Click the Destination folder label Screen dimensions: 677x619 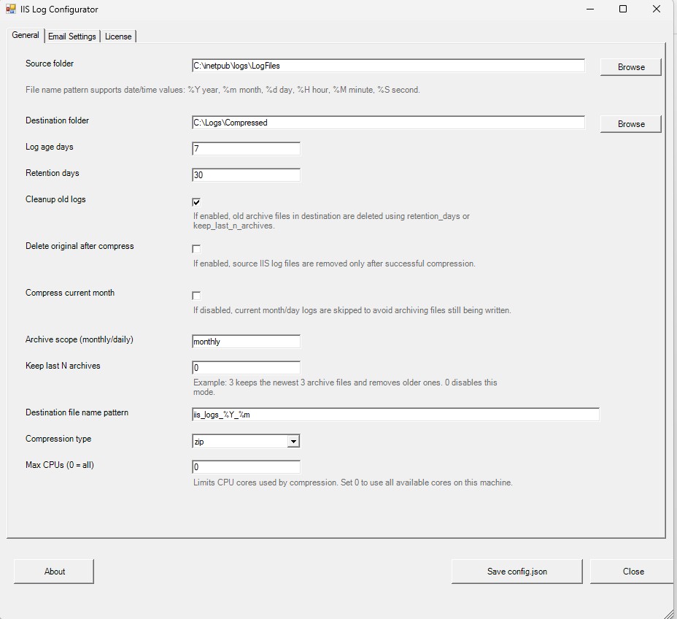click(x=57, y=120)
